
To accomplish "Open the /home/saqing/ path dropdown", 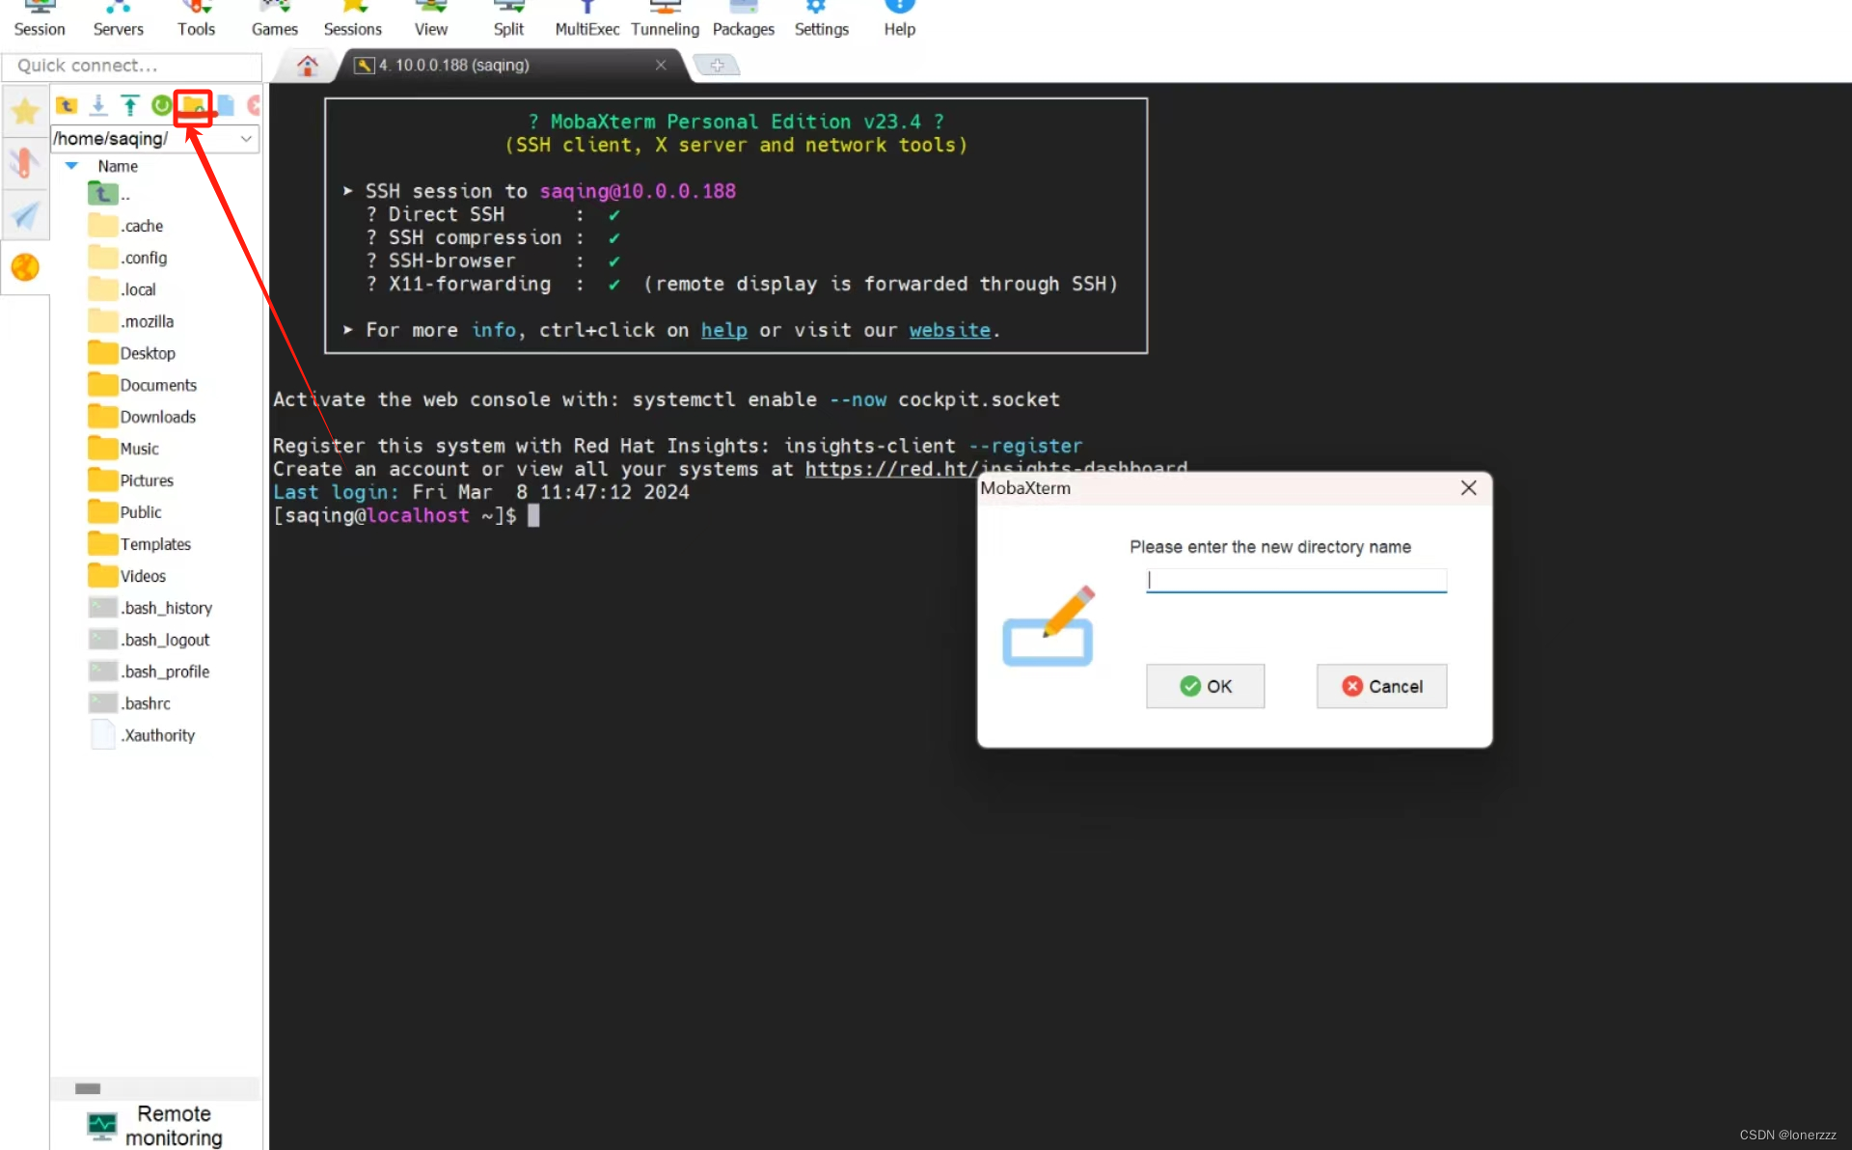I will point(244,139).
